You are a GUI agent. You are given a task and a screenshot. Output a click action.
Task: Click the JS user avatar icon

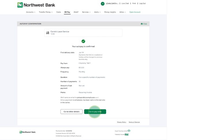tap(102, 4)
